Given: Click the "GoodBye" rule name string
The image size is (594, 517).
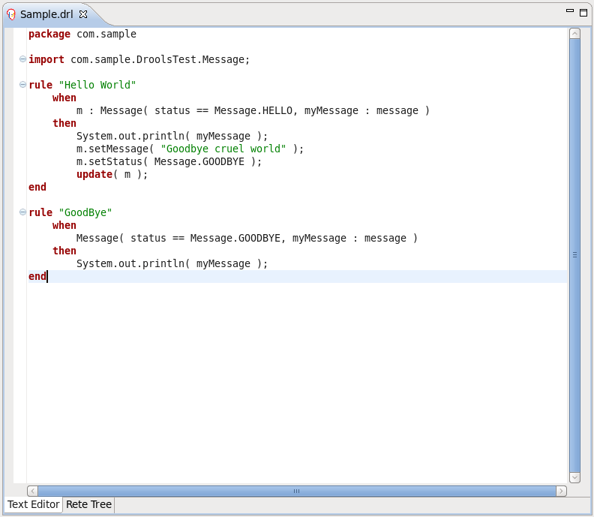Looking at the screenshot, I should [85, 212].
